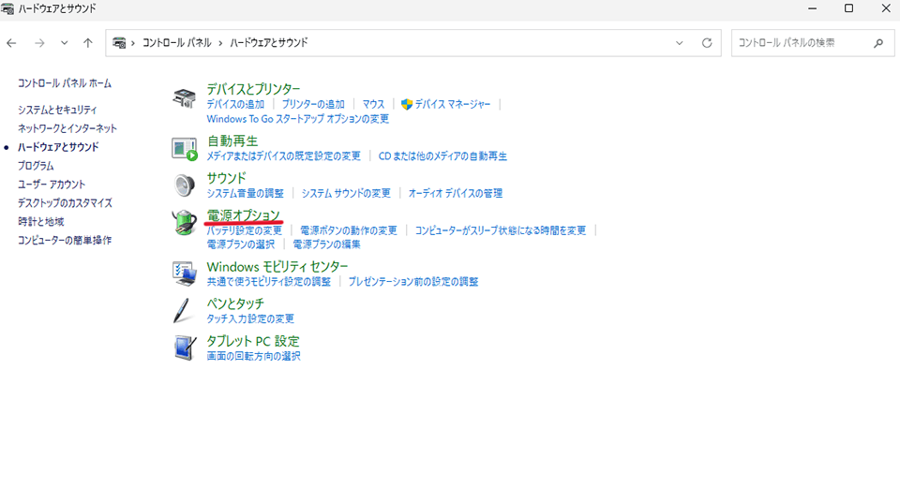The width and height of the screenshot is (900, 503).
Task: Click the AutoPlay (自動再生) category icon
Action: 184,148
